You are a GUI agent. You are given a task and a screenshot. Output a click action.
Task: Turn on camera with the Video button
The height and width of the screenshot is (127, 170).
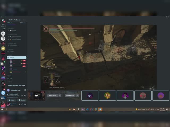click(x=12, y=100)
